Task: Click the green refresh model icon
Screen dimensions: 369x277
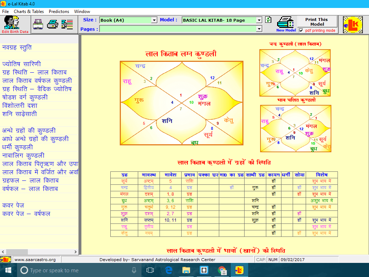Action: tap(268, 20)
